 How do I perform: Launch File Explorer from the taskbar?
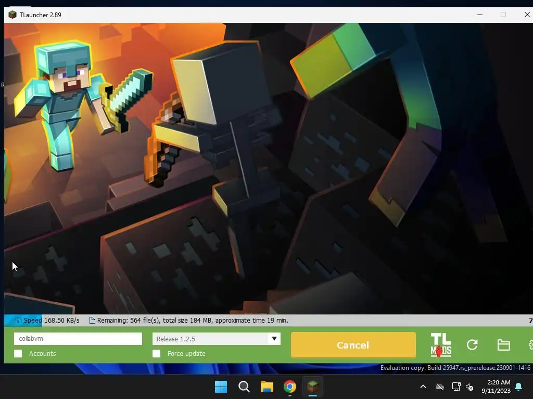pyautogui.click(x=267, y=387)
